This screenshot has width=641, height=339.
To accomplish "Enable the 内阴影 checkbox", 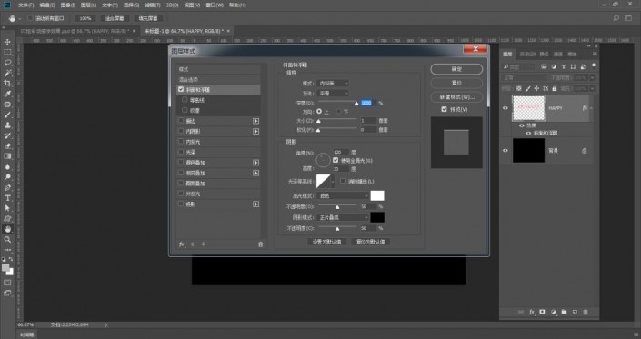I will (181, 131).
